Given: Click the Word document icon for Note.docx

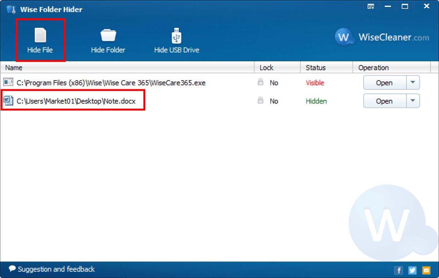Looking at the screenshot, I should pyautogui.click(x=8, y=101).
